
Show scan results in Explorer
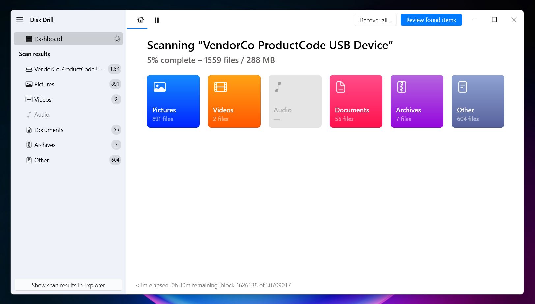pos(68,285)
